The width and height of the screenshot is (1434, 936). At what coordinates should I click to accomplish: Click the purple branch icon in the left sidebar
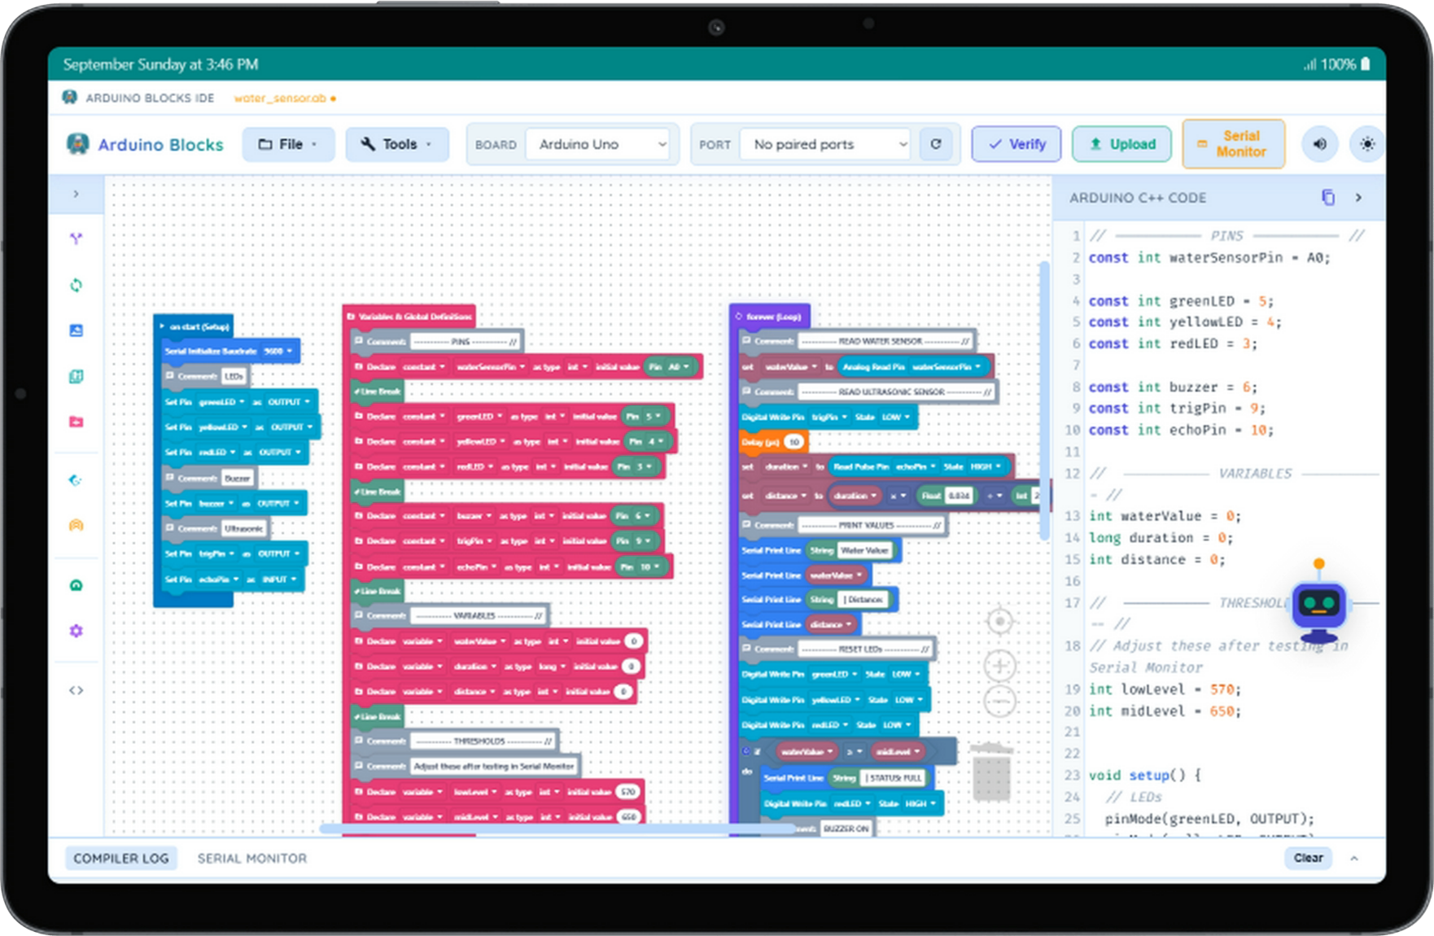pyautogui.click(x=77, y=238)
